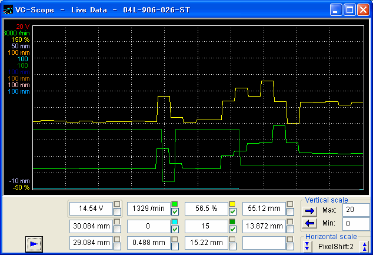The image size is (373, 255).
Task: Enable the 55.12 mm channel checkbox
Action: 290,212
